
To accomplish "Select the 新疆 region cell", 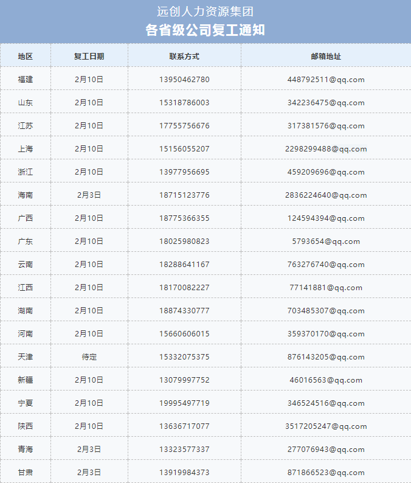I will point(26,380).
